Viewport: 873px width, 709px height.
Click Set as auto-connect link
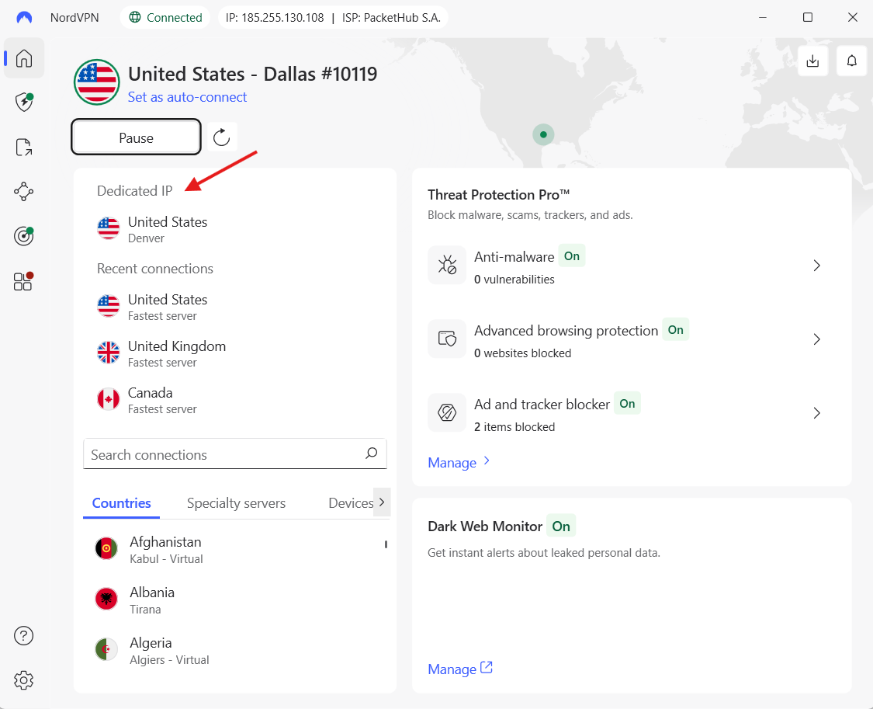187,96
